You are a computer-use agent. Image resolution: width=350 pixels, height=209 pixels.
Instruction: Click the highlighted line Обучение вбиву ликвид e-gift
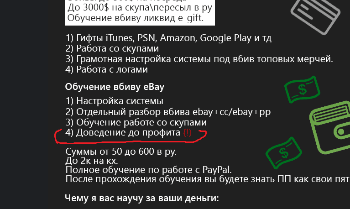coord(136,18)
